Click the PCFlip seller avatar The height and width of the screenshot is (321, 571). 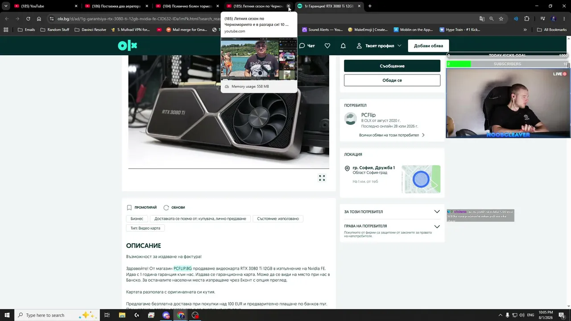pyautogui.click(x=351, y=119)
